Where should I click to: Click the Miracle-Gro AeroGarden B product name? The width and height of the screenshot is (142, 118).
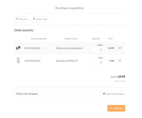click(69, 48)
